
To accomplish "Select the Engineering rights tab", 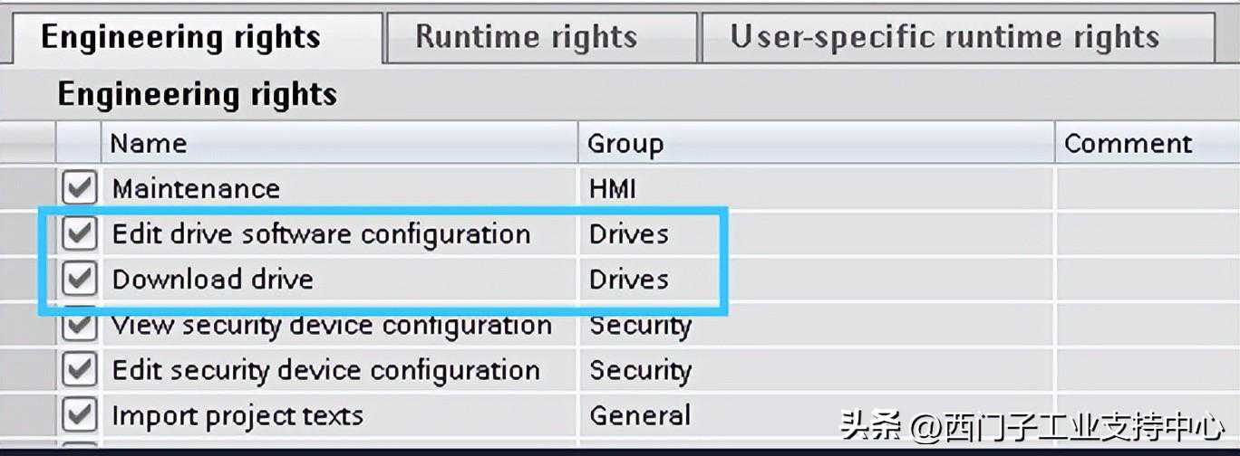I will (x=181, y=38).
